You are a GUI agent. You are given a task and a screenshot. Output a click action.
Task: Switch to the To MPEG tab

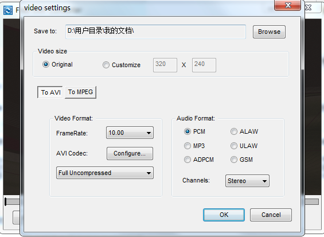(81, 92)
